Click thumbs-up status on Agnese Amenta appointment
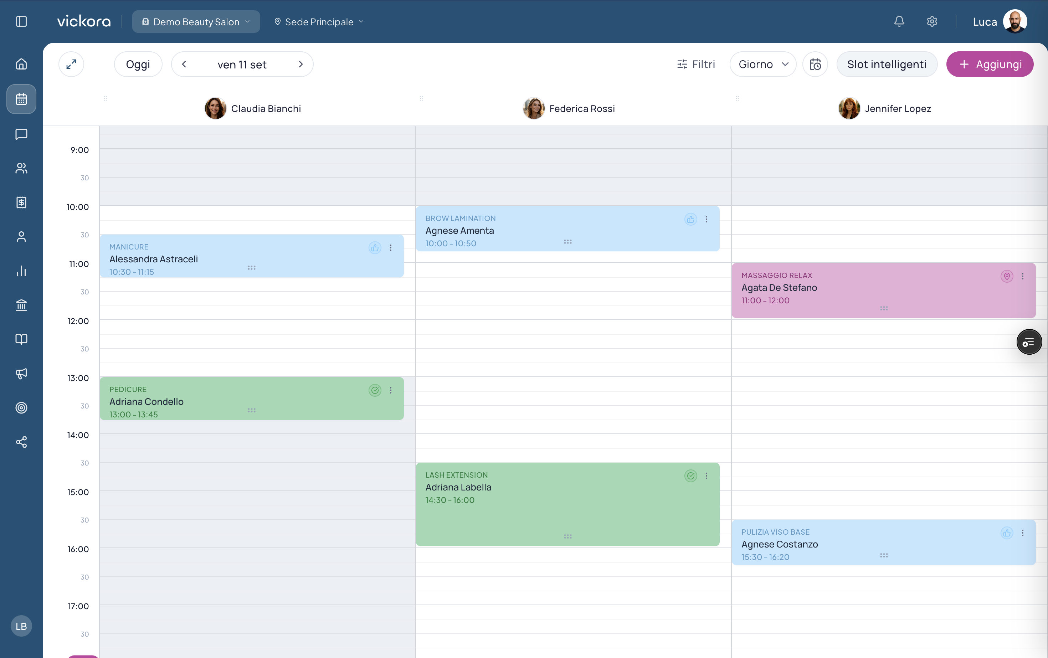 click(691, 219)
